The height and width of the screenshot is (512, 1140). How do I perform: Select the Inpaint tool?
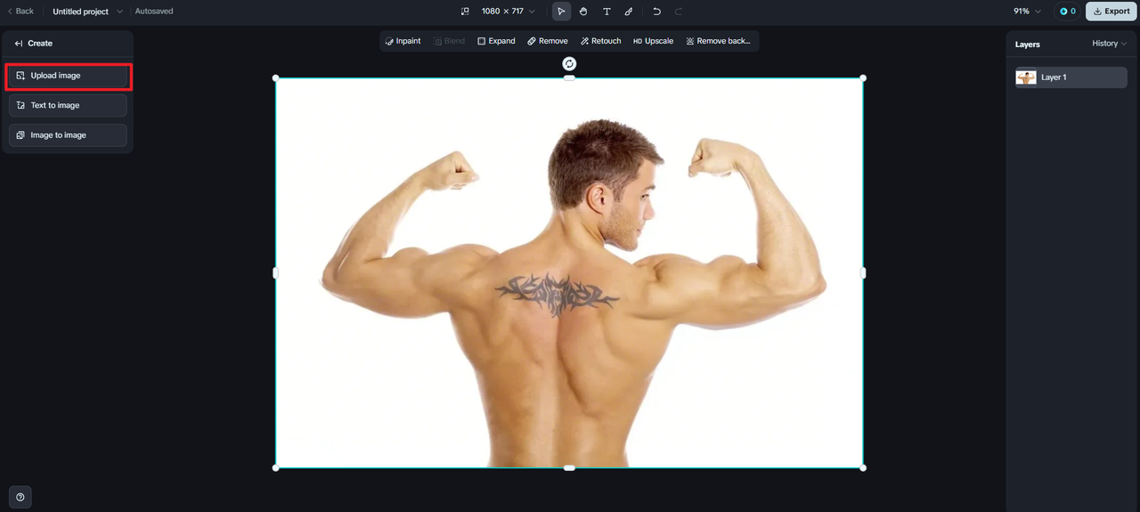pyautogui.click(x=403, y=41)
